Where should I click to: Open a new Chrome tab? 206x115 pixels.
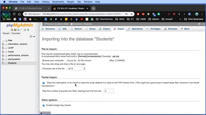point(93,9)
